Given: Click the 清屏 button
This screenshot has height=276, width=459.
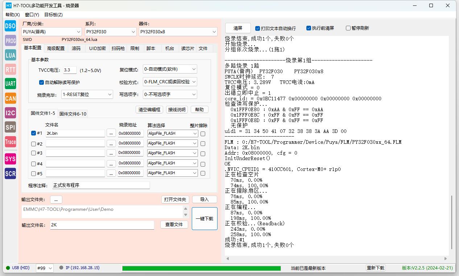Looking at the screenshot, I should 238,28.
